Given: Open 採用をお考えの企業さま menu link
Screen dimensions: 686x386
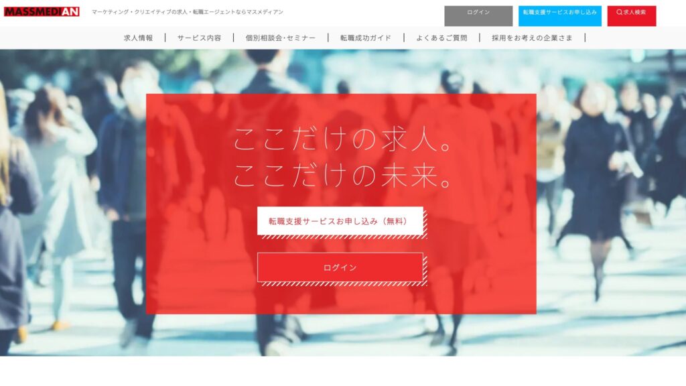Looking at the screenshot, I should (532, 38).
